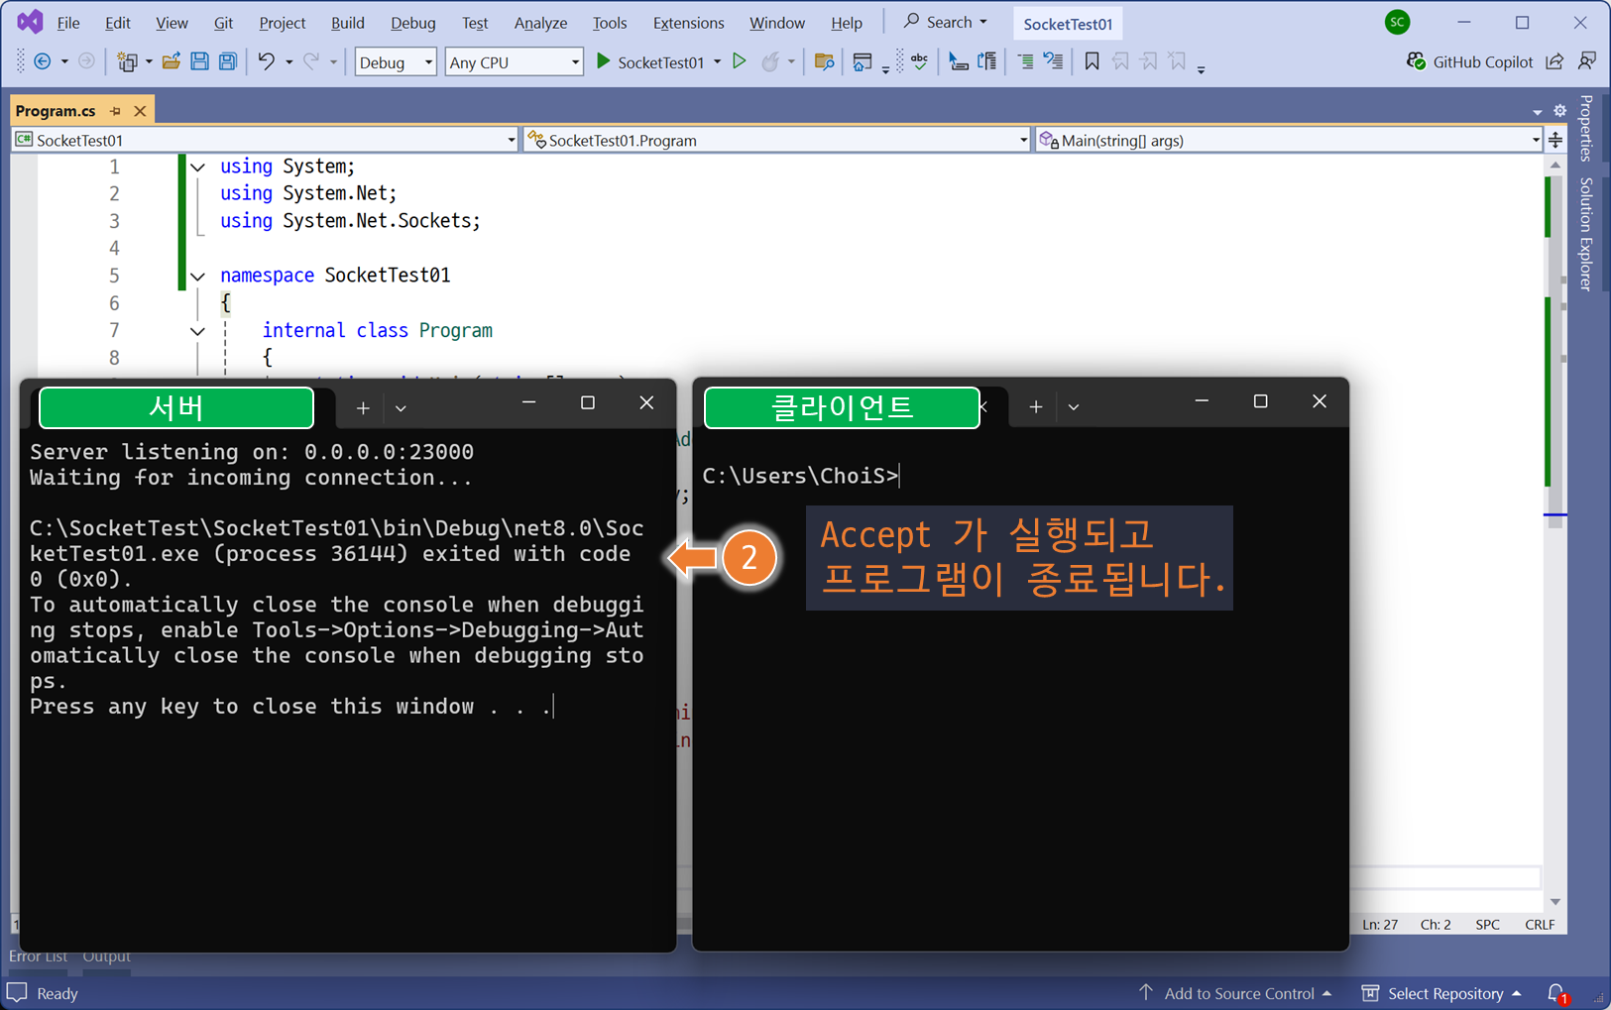Switch to the Error List tab
This screenshot has width=1611, height=1010.
pyautogui.click(x=38, y=956)
